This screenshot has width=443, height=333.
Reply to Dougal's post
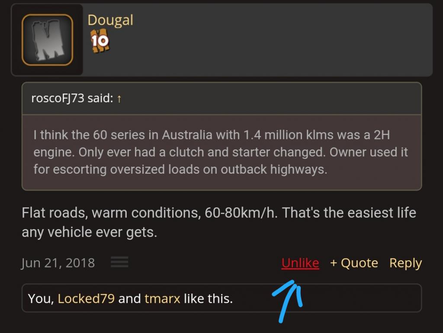(406, 263)
